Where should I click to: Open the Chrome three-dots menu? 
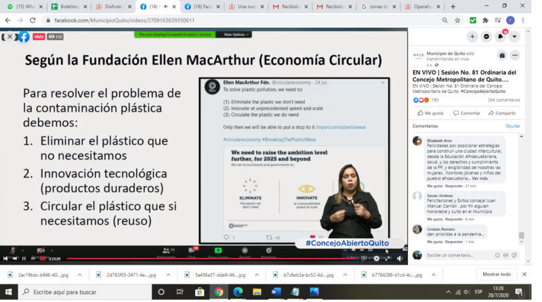523,20
